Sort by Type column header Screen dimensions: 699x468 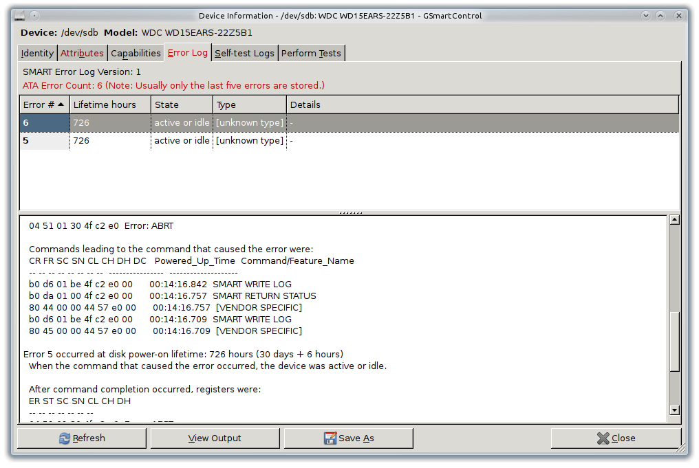(x=250, y=104)
